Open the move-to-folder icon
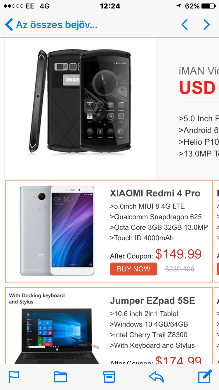 (x=60, y=377)
